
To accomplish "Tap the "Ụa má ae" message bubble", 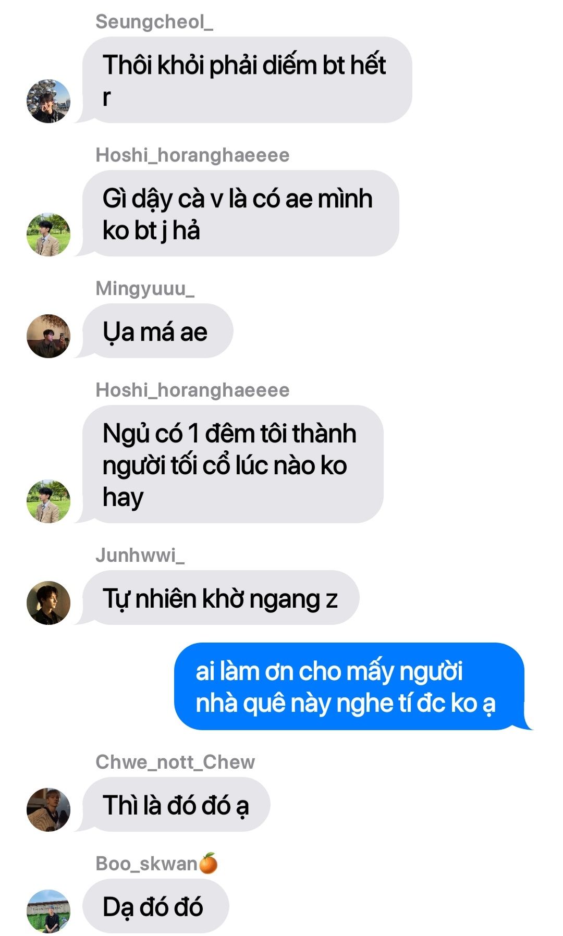I will click(x=157, y=331).
